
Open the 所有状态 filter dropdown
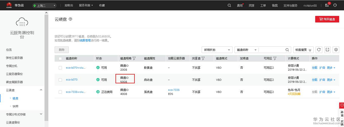217,50
